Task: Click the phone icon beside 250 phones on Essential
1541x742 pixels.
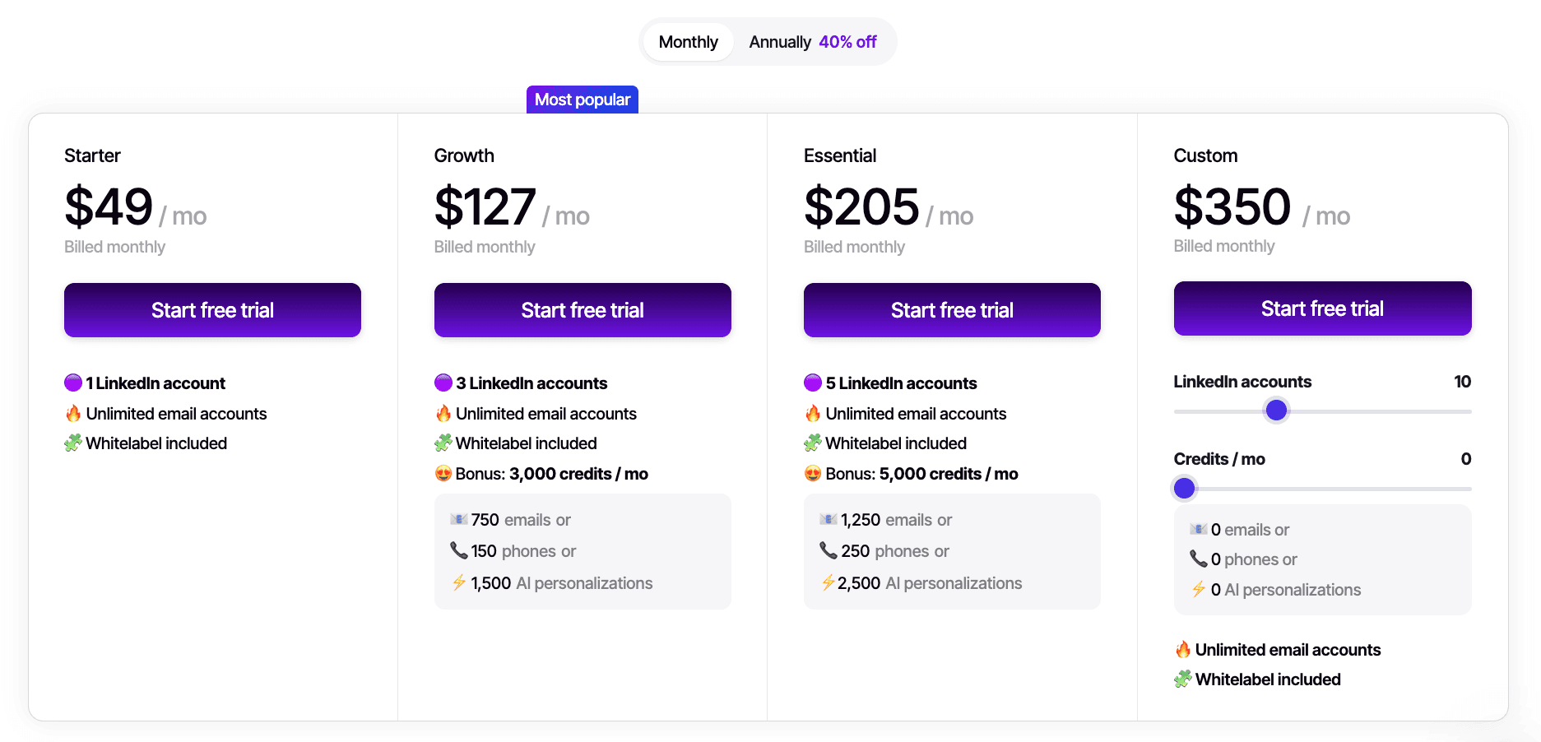Action: (827, 550)
